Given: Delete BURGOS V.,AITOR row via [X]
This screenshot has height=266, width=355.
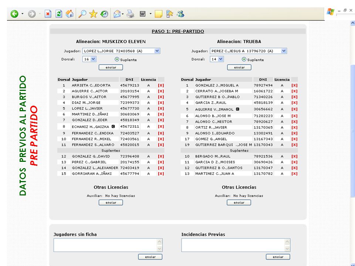Looking at the screenshot, I should 161,97.
